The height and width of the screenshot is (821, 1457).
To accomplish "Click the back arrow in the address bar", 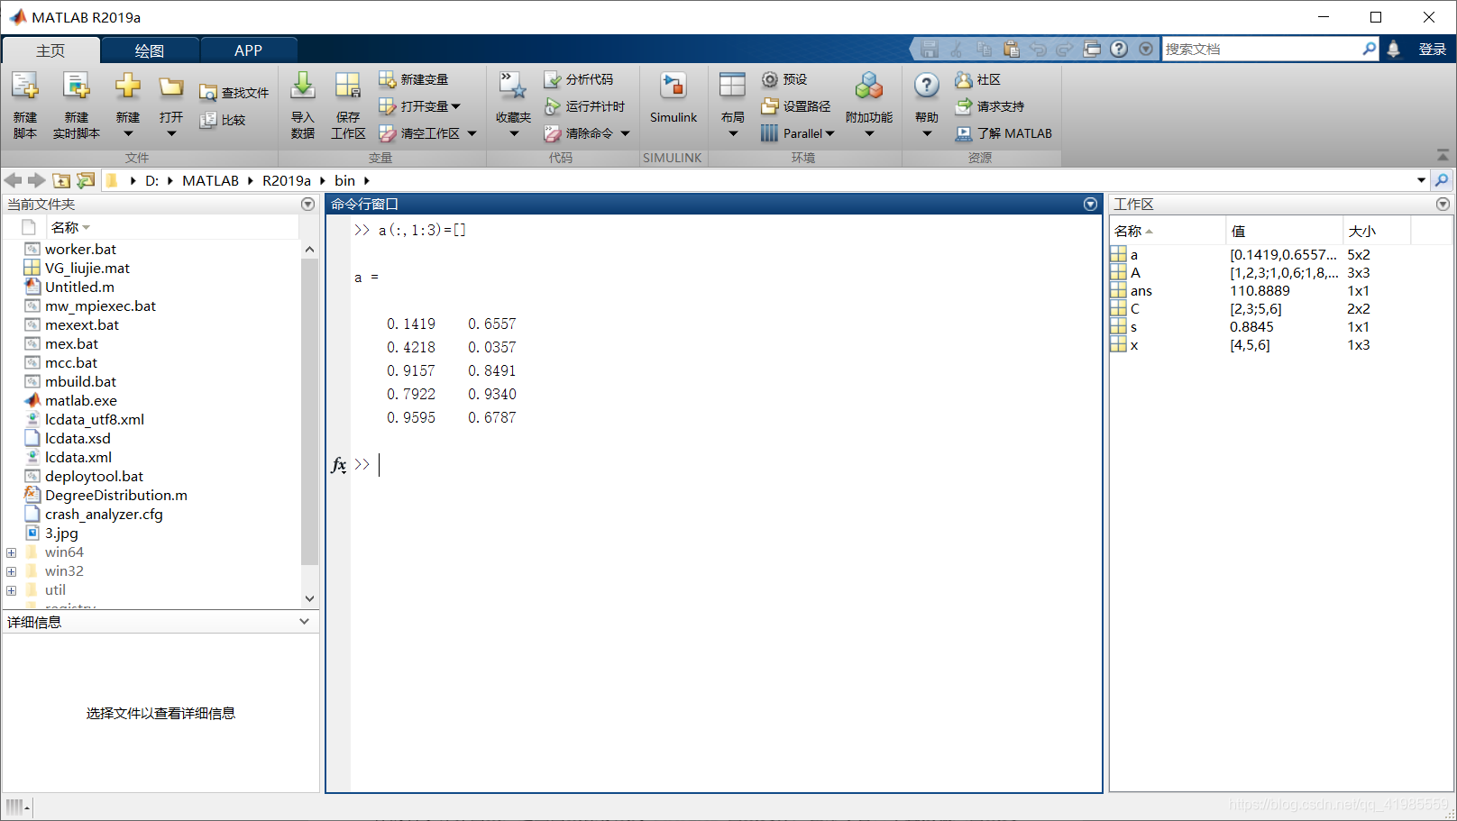I will point(14,180).
